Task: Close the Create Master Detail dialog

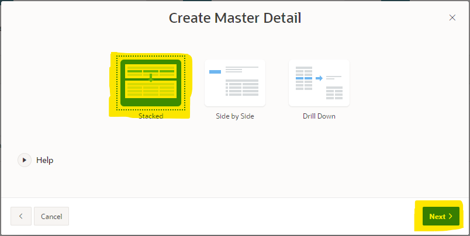Action: click(452, 18)
